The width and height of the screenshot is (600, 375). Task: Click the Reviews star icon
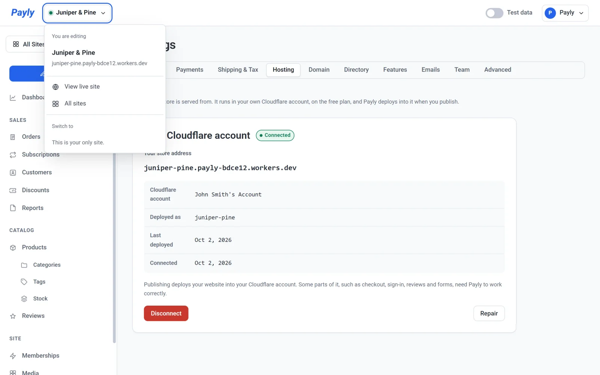click(x=13, y=316)
